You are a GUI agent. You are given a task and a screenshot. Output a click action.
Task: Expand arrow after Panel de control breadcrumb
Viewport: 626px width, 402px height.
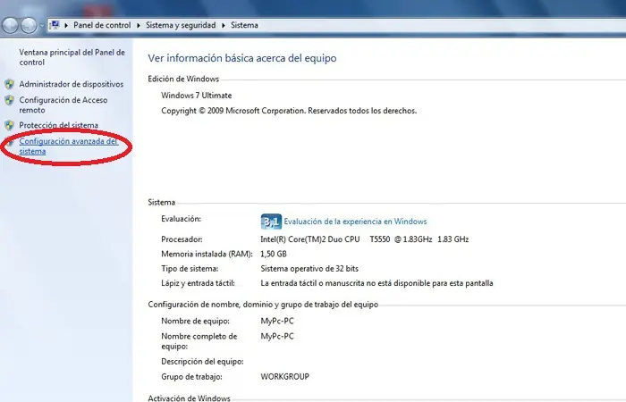coord(138,25)
